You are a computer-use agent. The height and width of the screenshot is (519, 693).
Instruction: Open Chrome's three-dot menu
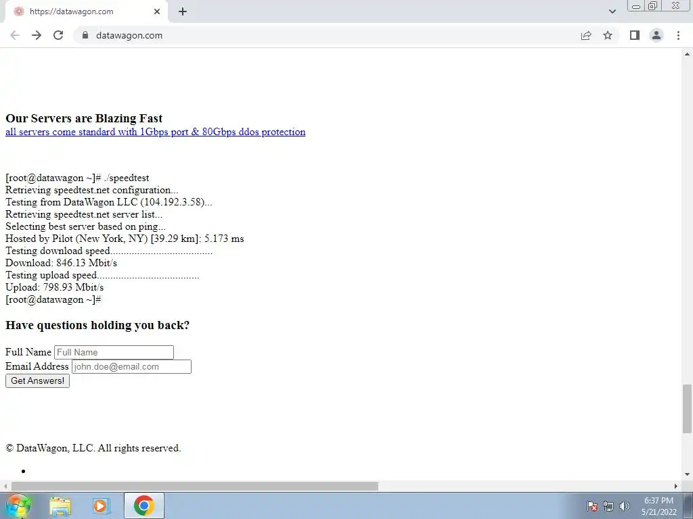678,35
